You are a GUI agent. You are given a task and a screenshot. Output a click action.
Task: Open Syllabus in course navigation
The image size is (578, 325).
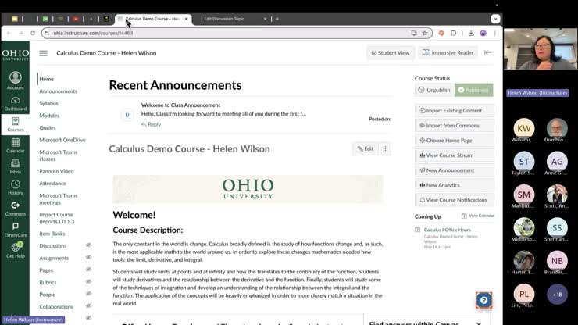tap(48, 103)
